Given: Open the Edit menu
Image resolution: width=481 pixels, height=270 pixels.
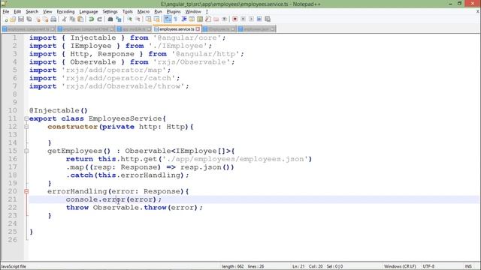Looking at the screenshot, I should click(17, 12).
